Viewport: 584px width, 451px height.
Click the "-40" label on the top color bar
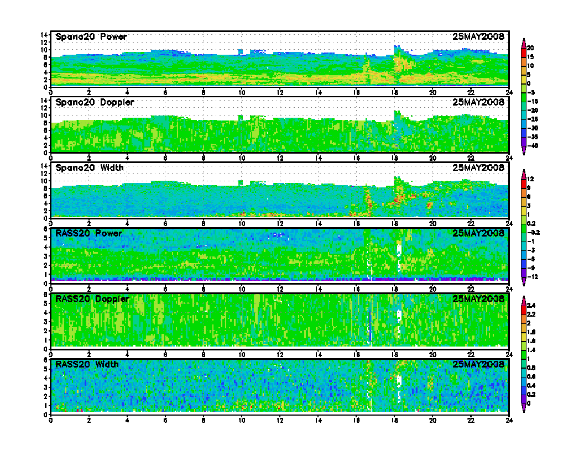(x=533, y=146)
